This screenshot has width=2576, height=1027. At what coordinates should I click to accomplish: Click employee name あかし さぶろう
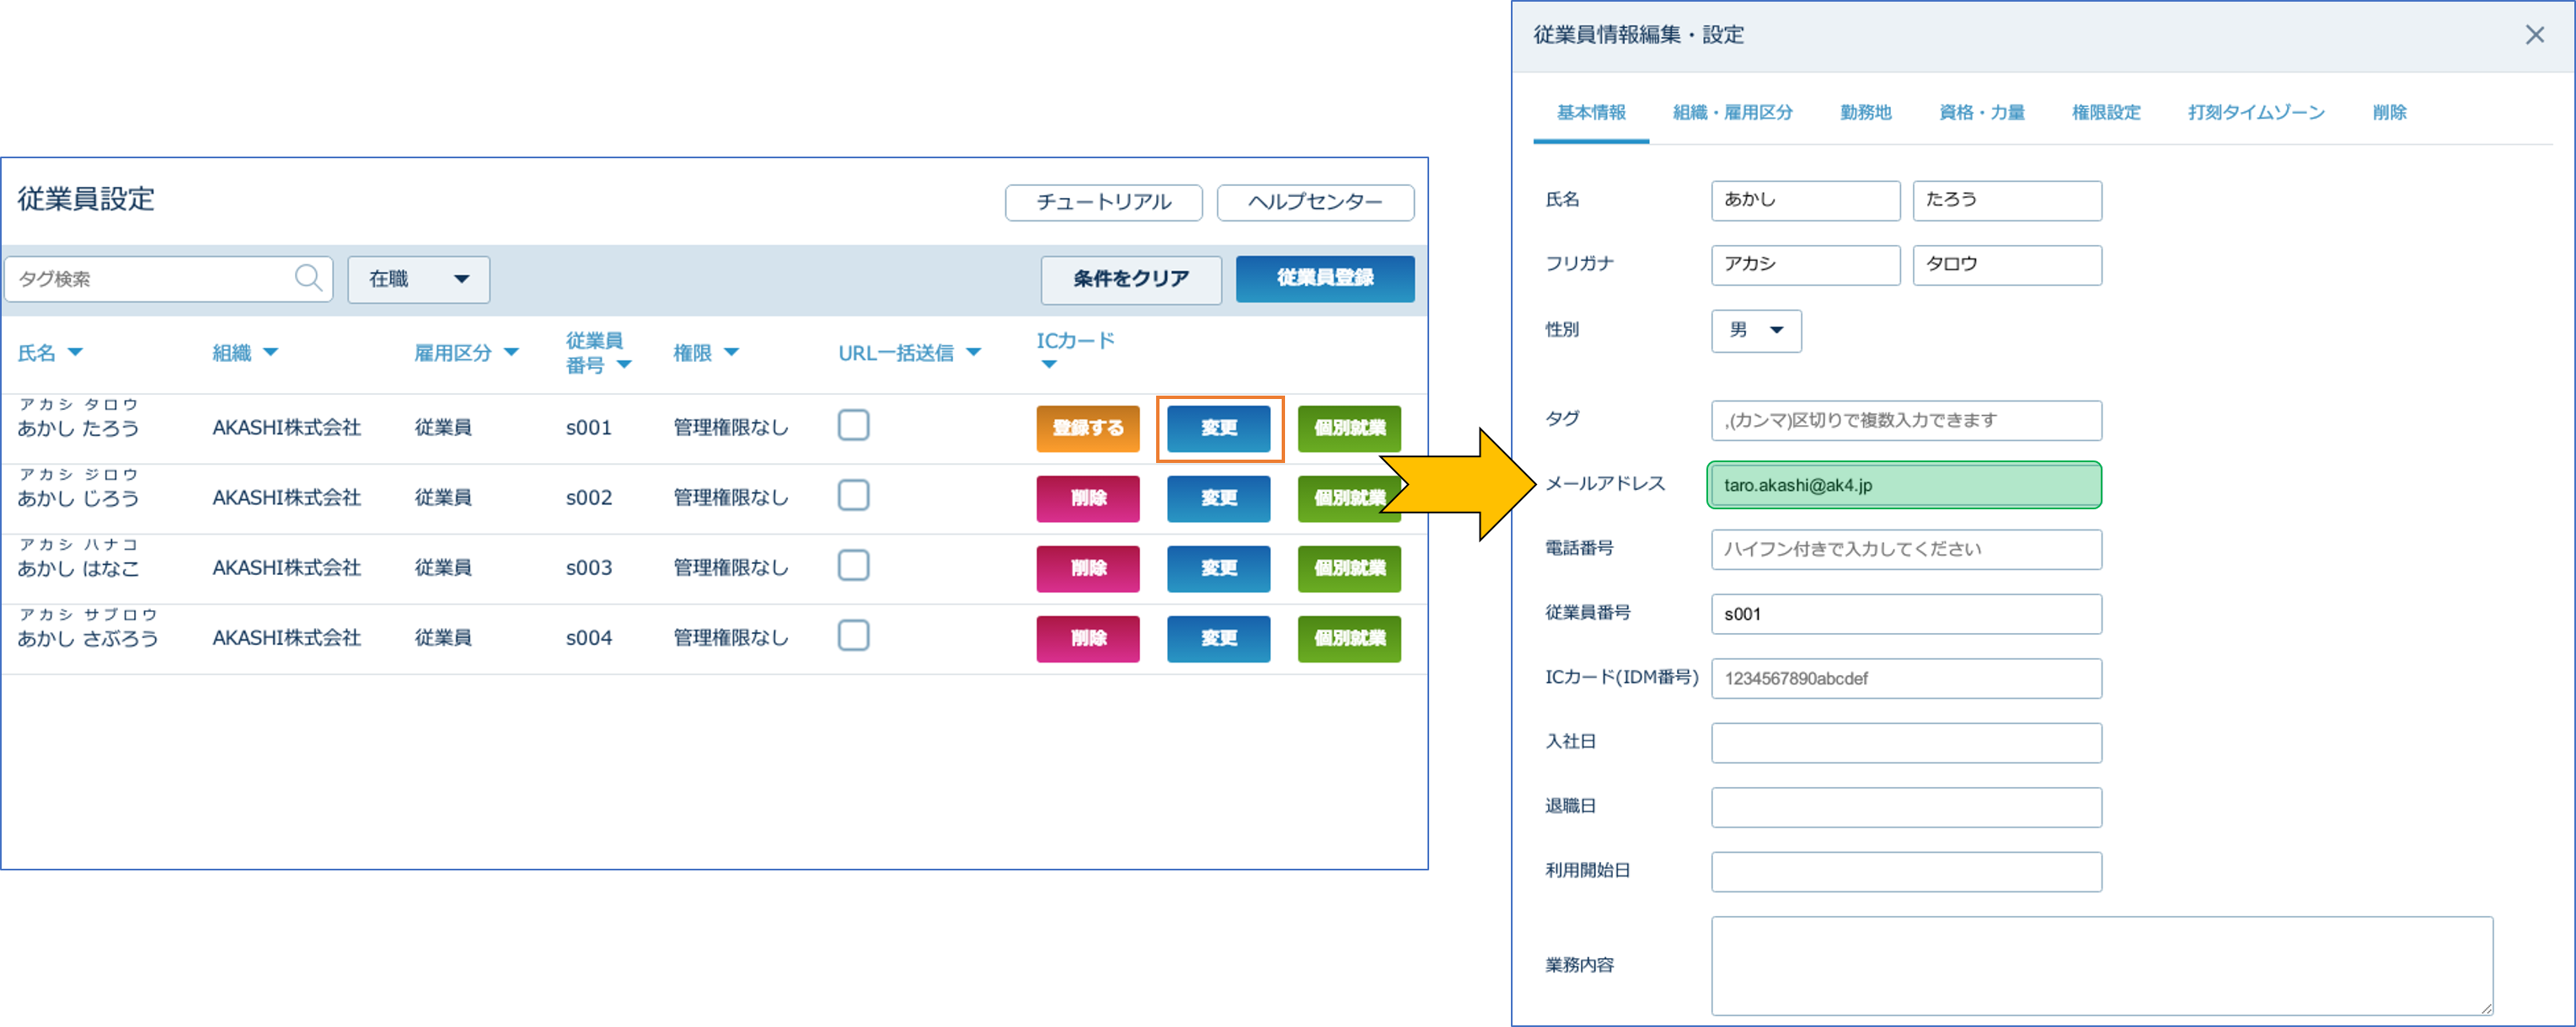88,638
